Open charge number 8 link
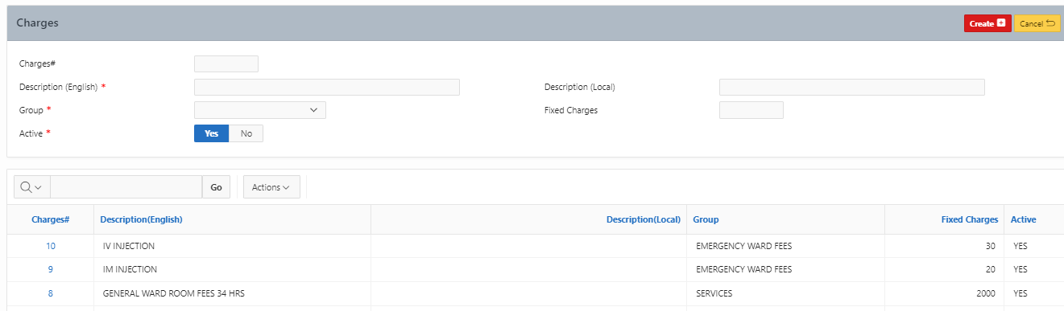 click(51, 293)
